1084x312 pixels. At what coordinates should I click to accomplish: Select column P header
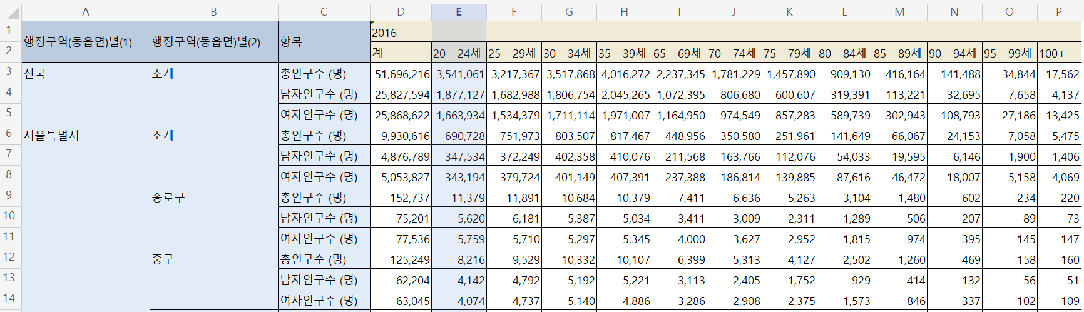pos(1059,12)
